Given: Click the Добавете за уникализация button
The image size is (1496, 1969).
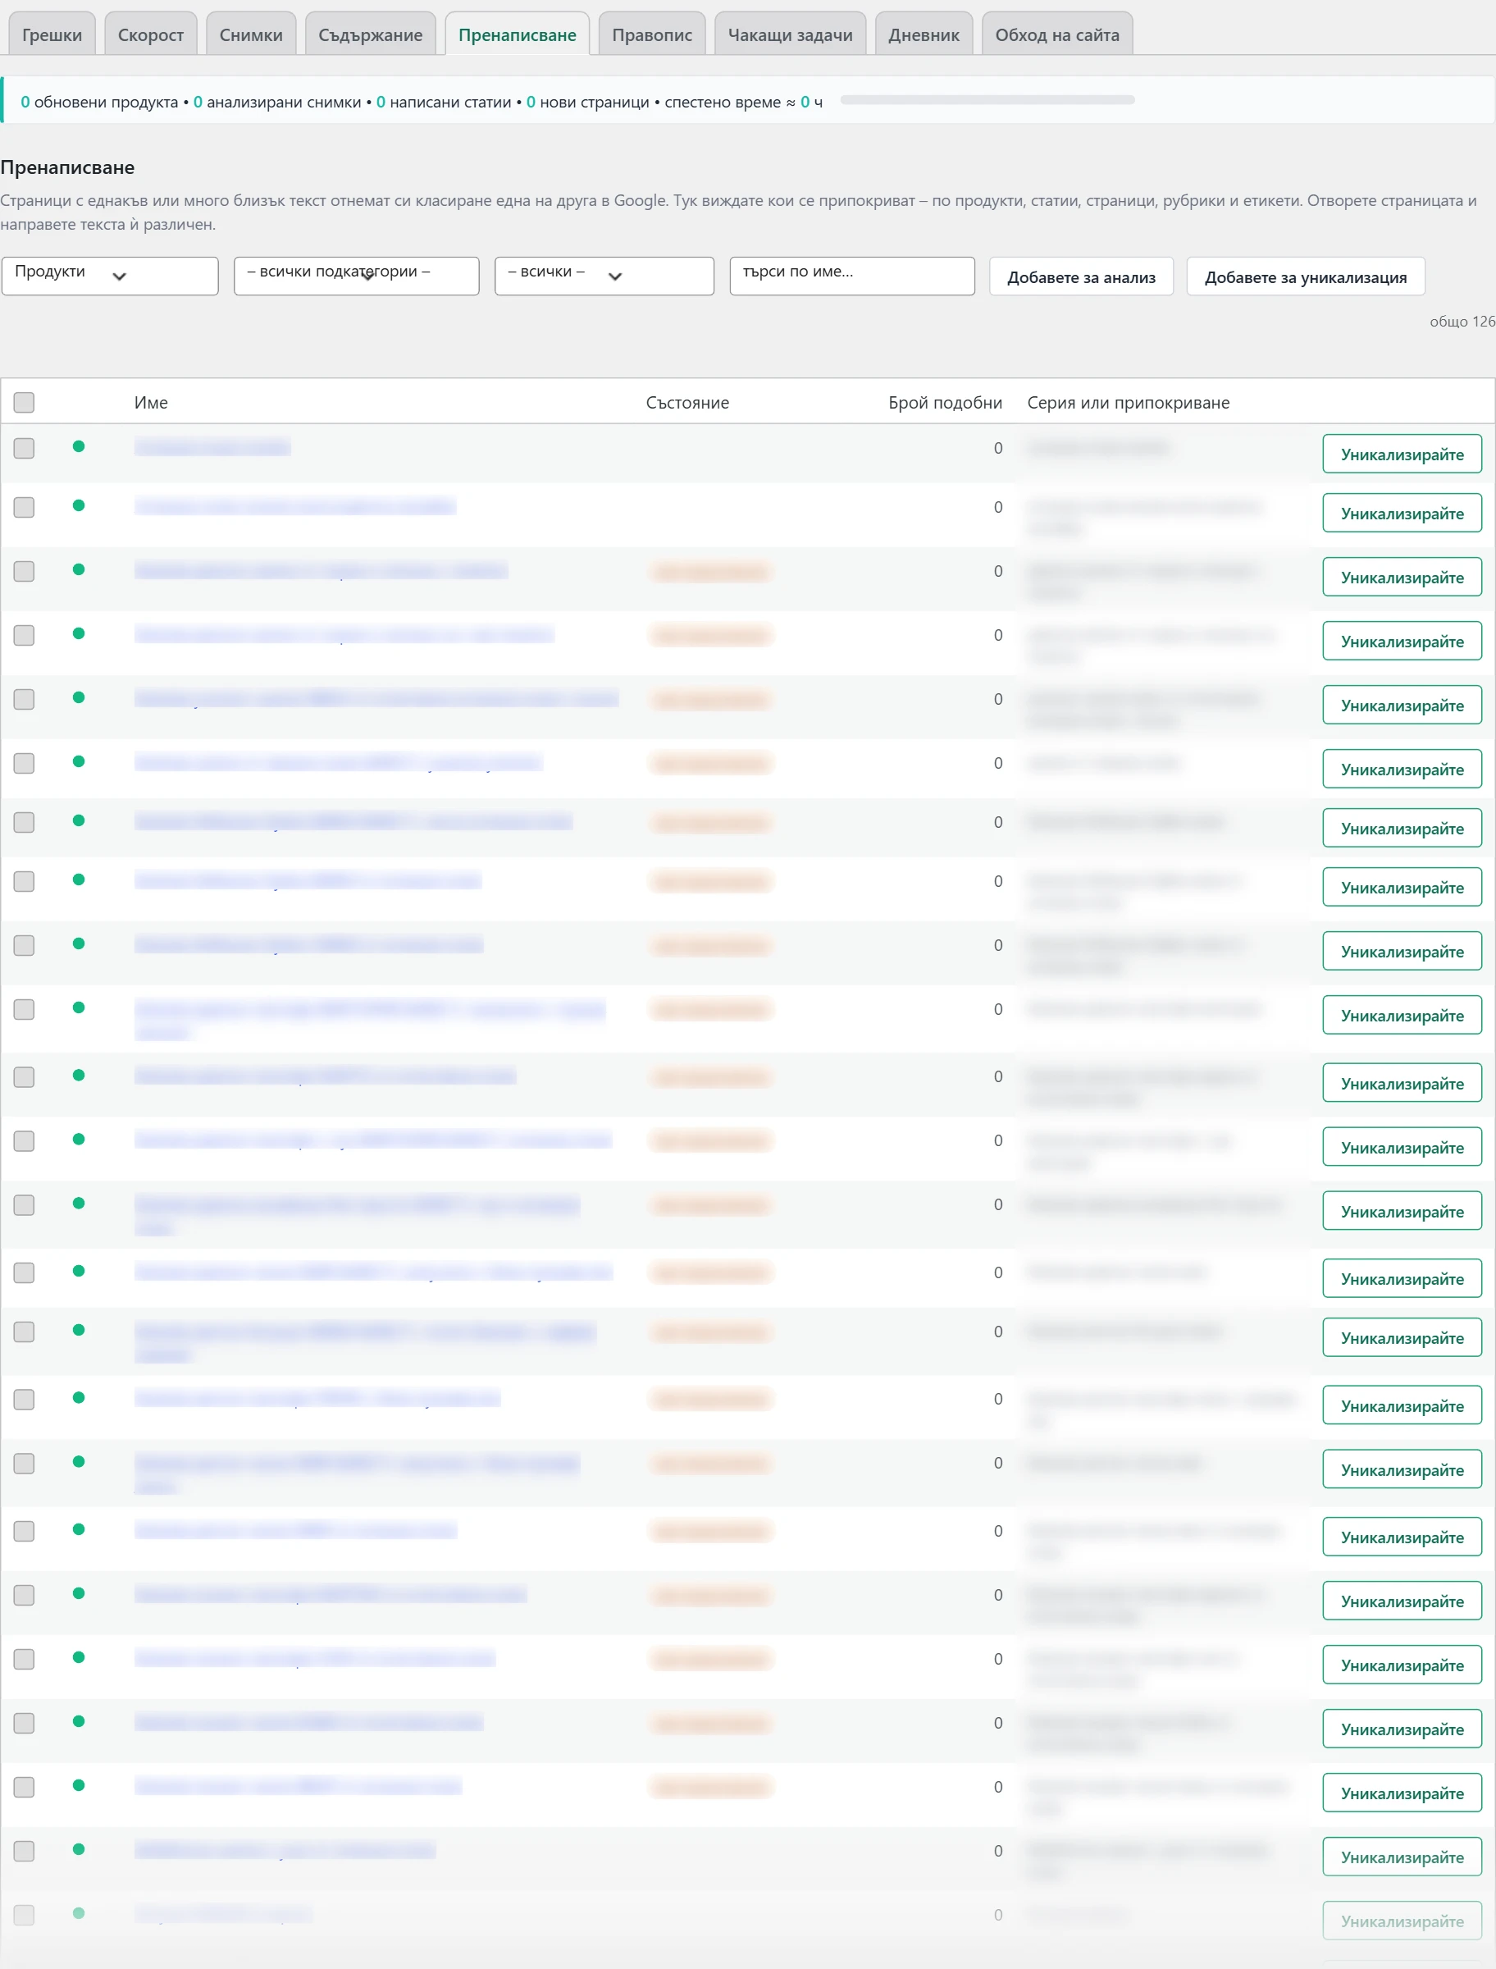Looking at the screenshot, I should click(1306, 277).
